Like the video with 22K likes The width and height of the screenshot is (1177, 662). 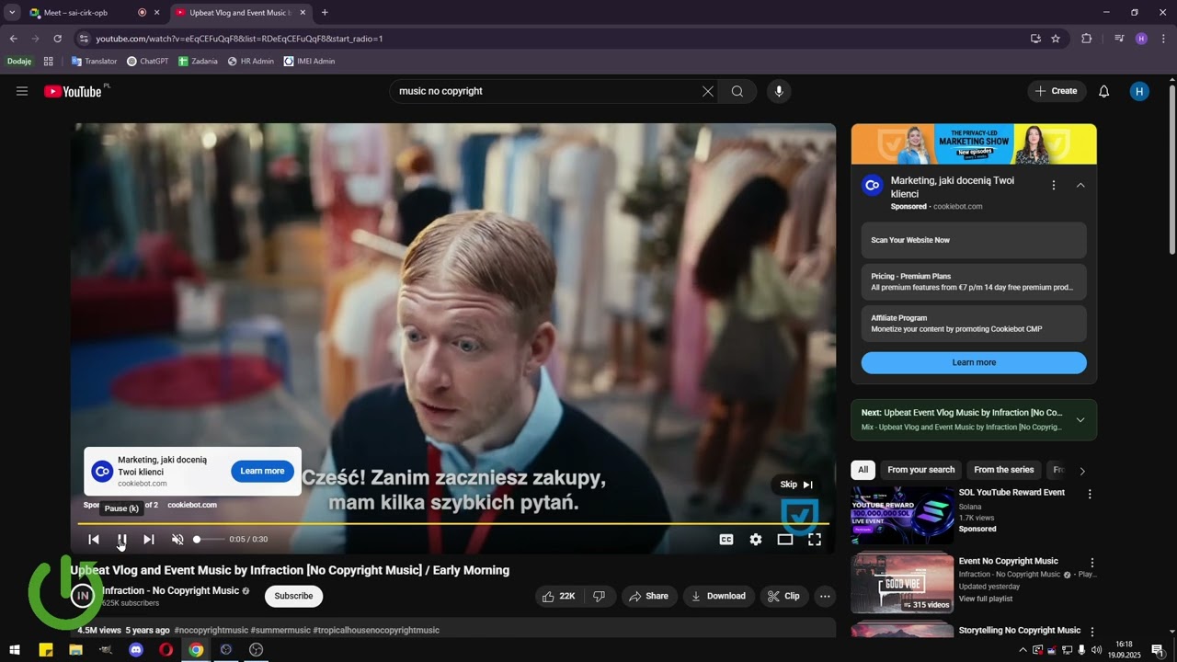[x=559, y=596]
